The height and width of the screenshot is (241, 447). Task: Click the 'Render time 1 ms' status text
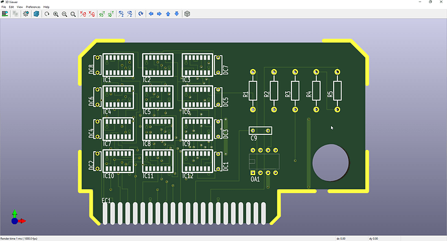[19, 238]
